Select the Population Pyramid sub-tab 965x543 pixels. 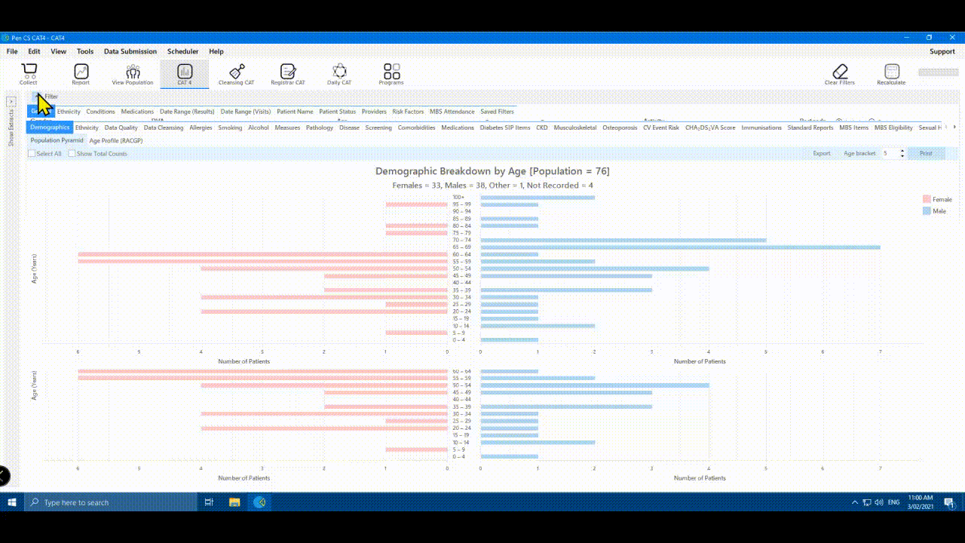tap(57, 140)
